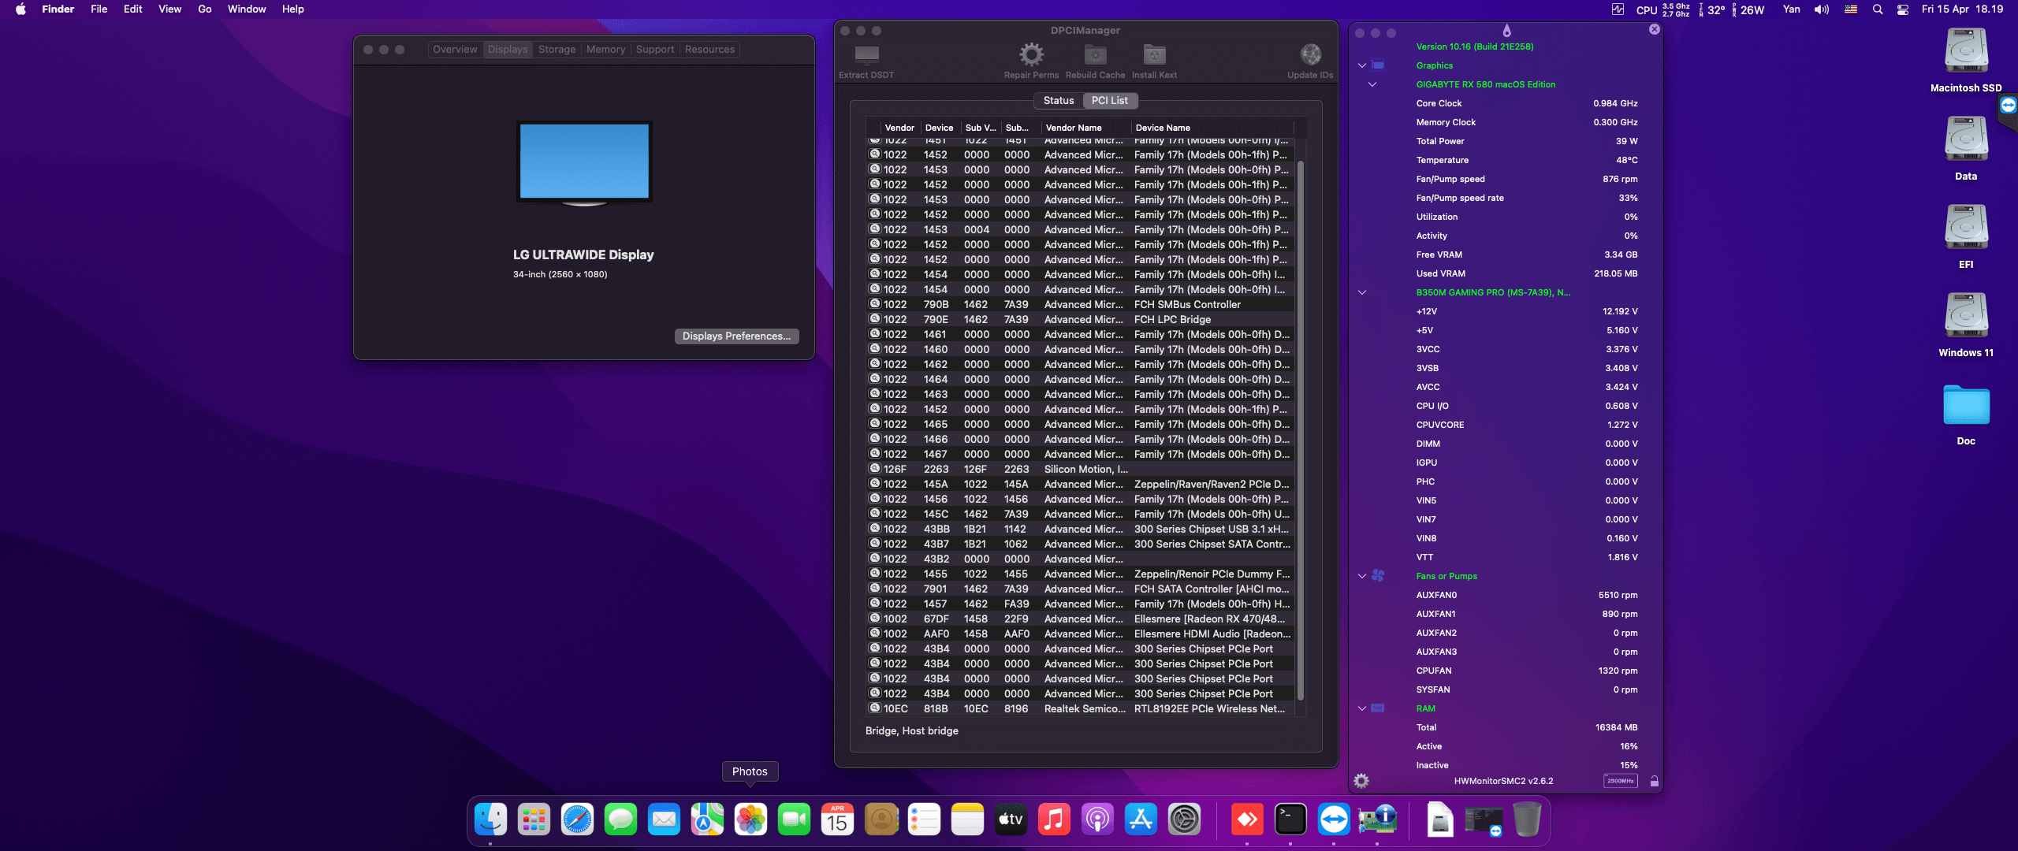Viewport: 2018px width, 851px height.
Task: Open the Go menu in the menu bar
Action: point(205,9)
